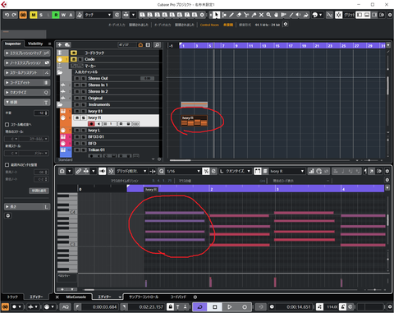This screenshot has width=394, height=313.
Task: Click bar 17 on the project ruler
Action: point(291,46)
